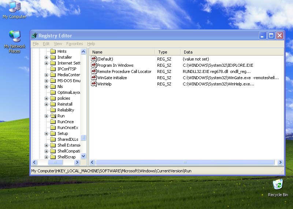Screen dimensions: 293x209
Task: Select the Reinstall key label
Action: (x=65, y=104)
